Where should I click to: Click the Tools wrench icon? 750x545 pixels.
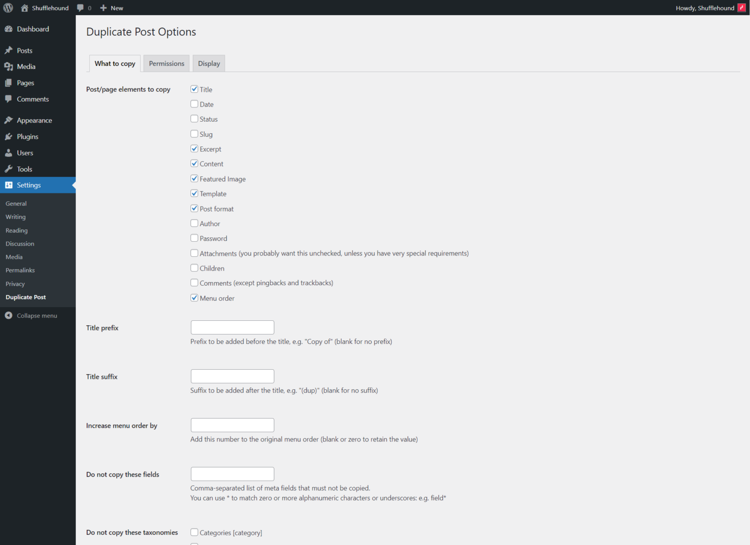coord(9,169)
